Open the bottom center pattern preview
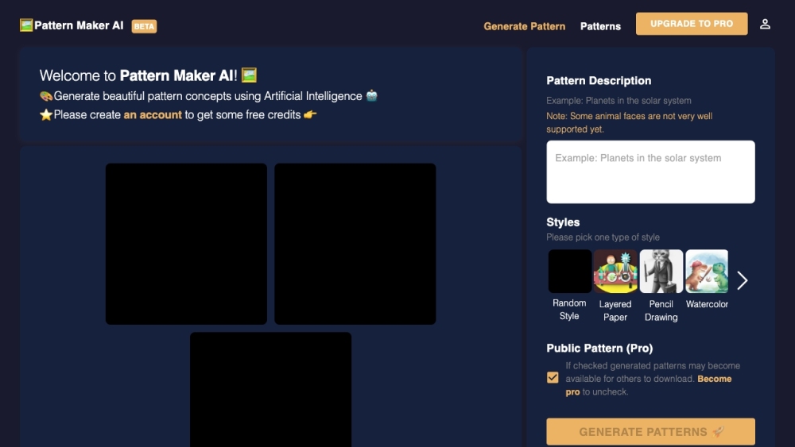This screenshot has height=447, width=795. pyautogui.click(x=270, y=389)
